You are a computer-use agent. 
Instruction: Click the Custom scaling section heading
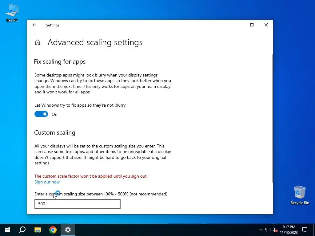55,132
